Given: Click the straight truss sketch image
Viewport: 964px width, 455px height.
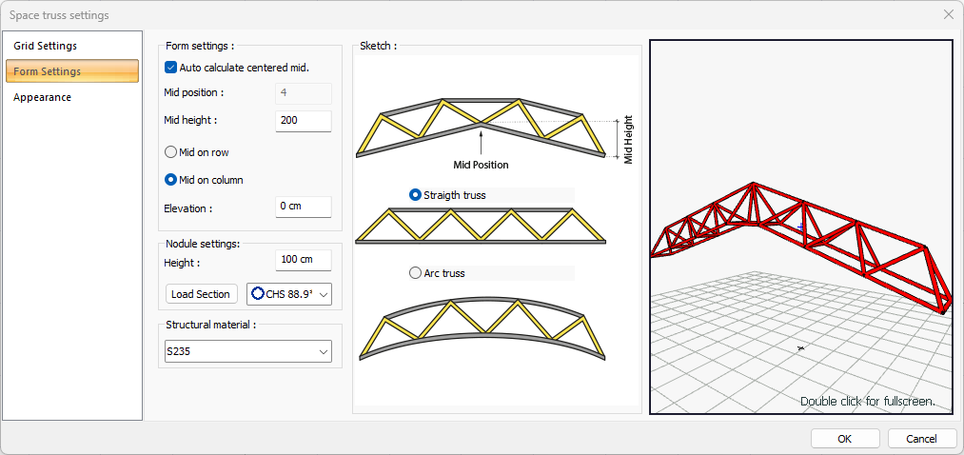Looking at the screenshot, I should point(481,228).
